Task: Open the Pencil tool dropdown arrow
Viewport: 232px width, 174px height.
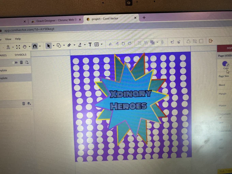Action: pos(85,45)
